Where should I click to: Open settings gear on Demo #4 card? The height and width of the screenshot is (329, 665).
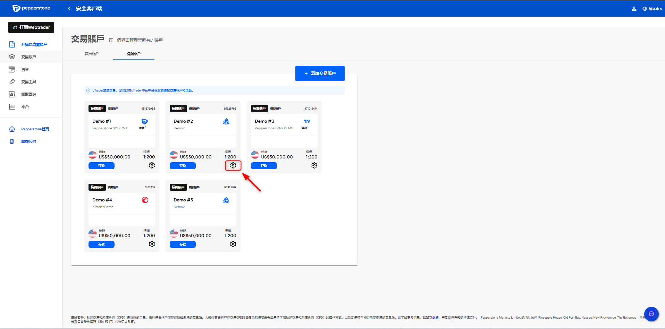point(152,244)
